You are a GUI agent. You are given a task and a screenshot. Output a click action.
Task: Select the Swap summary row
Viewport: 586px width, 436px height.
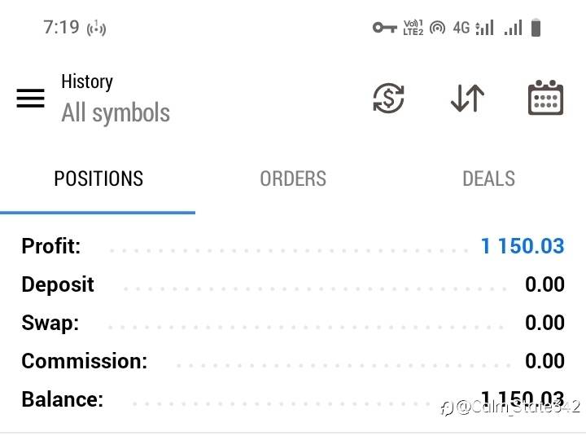(x=293, y=323)
